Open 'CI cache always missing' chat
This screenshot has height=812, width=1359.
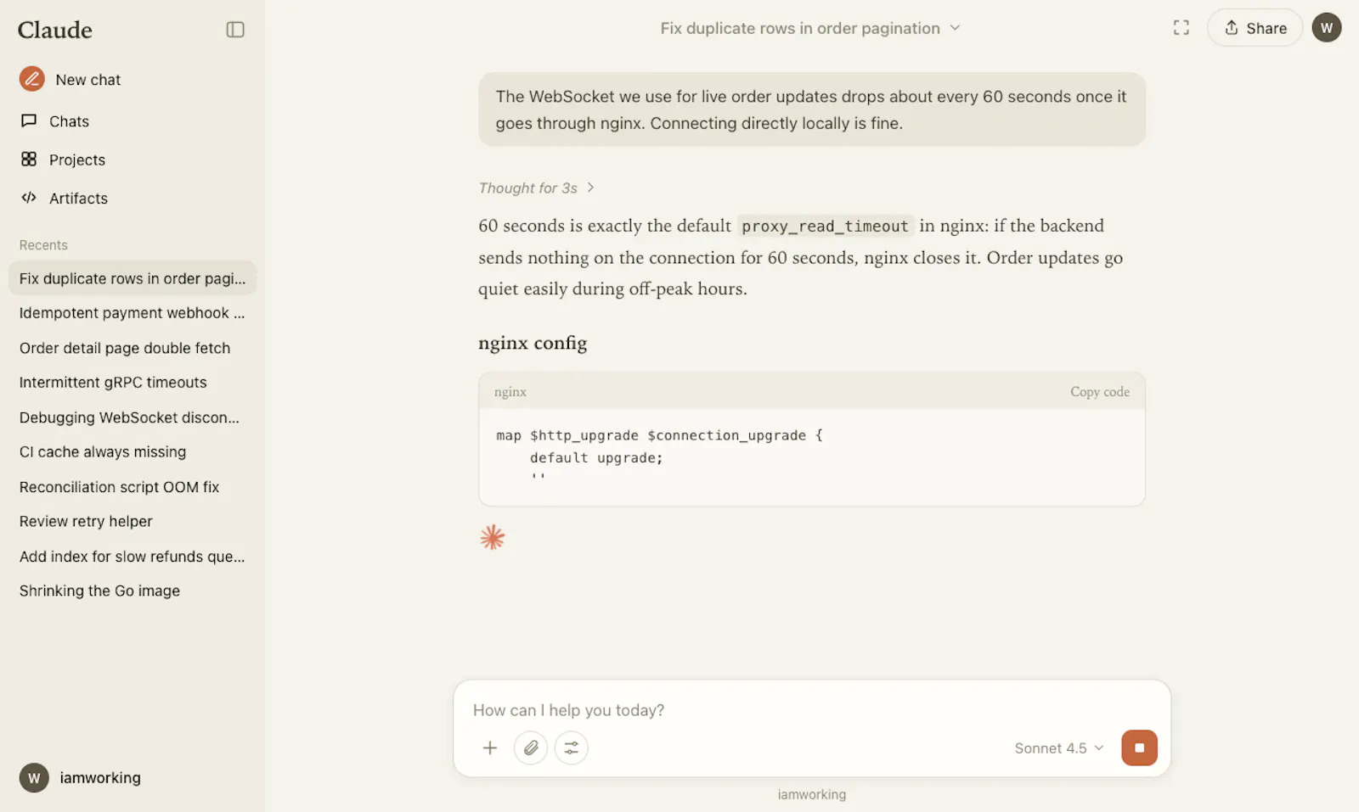coord(133,452)
